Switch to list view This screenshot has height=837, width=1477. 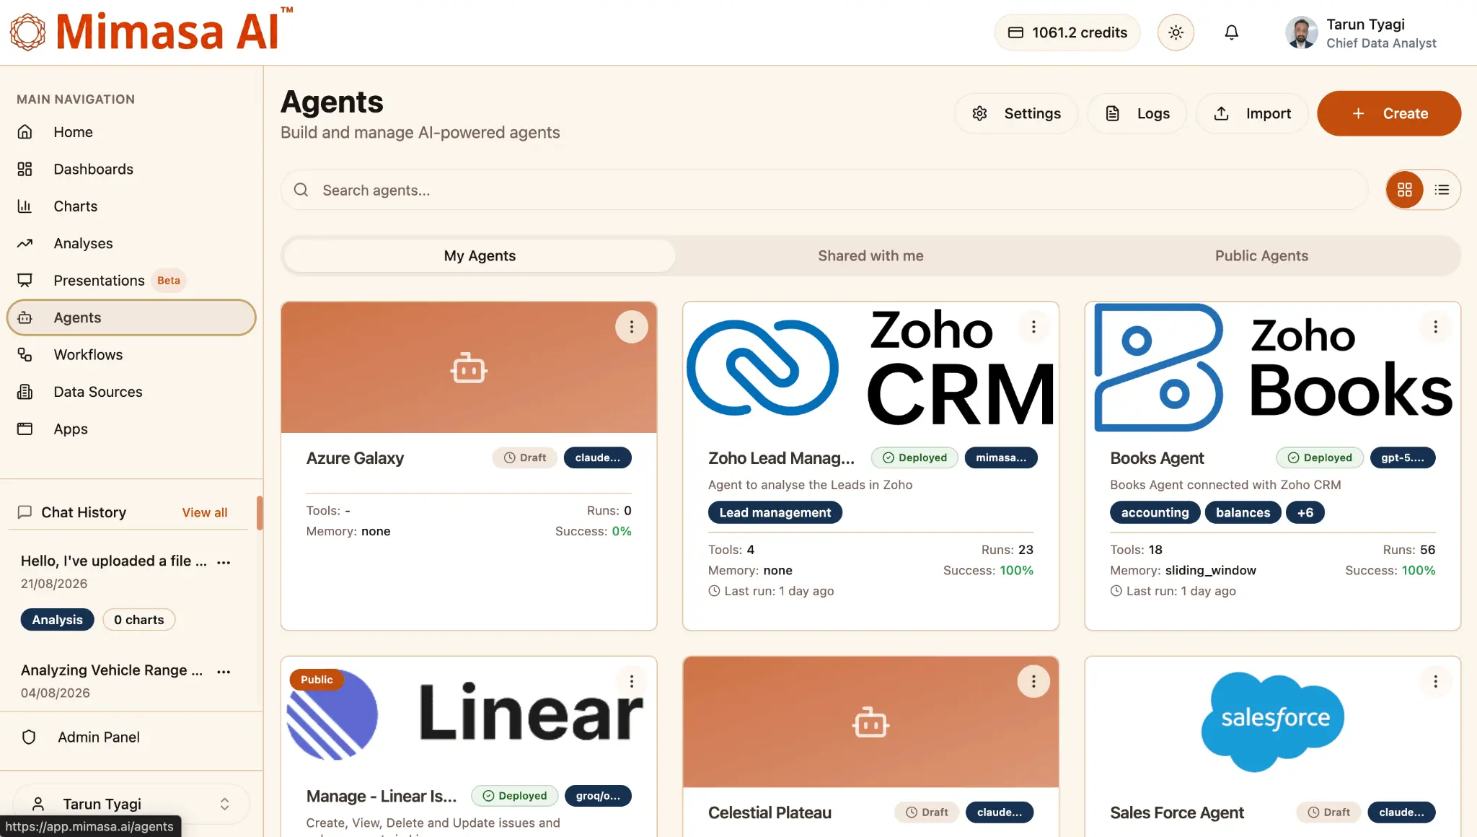pyautogui.click(x=1442, y=190)
